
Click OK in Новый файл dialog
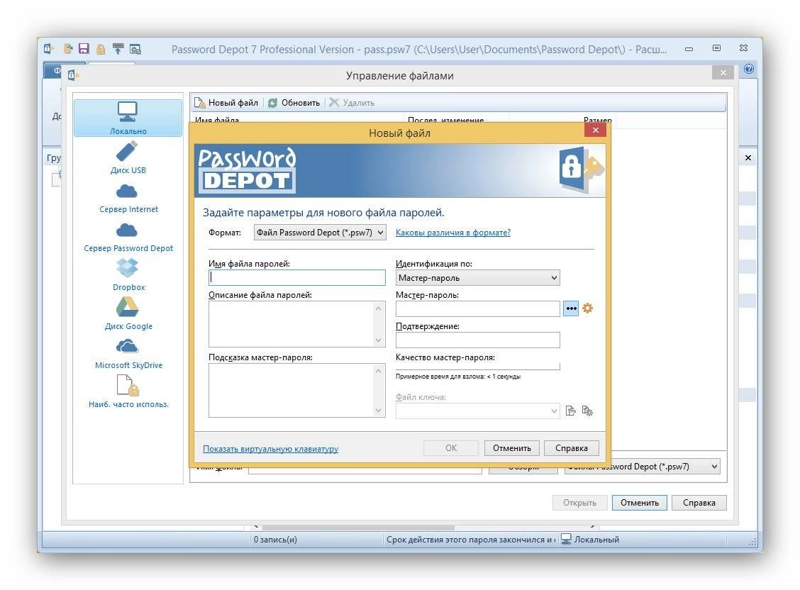451,448
